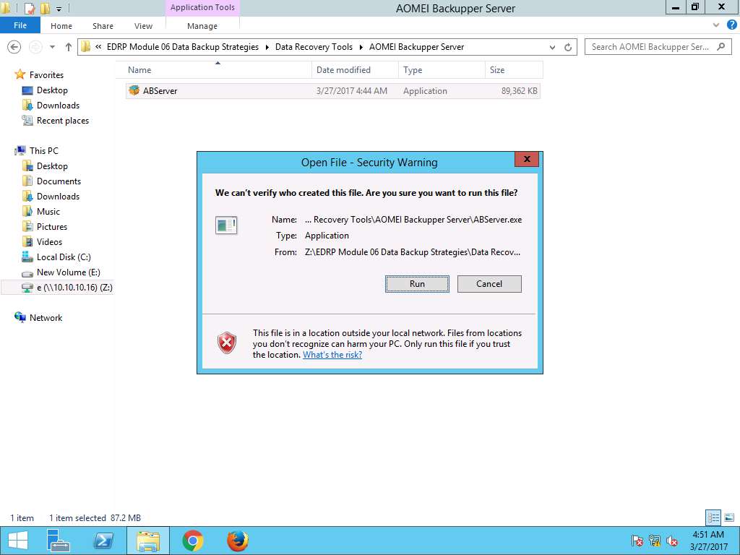The height and width of the screenshot is (555, 740).
Task: Open Customize Quick Access Toolbar dropdown
Action: coord(59,9)
